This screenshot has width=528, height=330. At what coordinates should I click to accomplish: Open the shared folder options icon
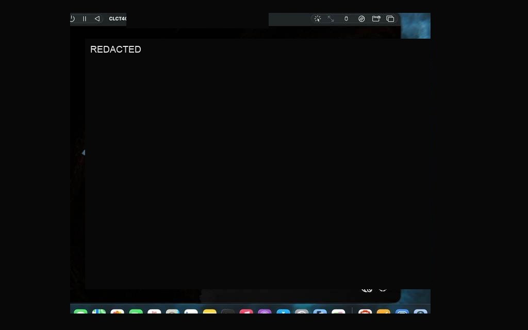376,19
